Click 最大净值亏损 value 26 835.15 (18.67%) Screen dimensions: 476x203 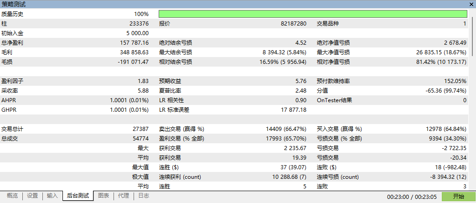point(441,52)
